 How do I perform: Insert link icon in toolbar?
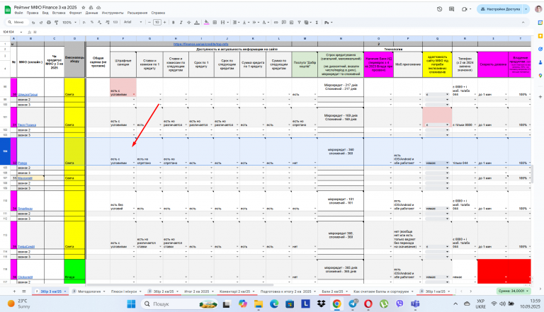coord(276,22)
